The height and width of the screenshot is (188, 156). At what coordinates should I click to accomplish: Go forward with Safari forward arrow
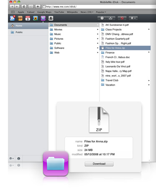click(17, 7)
